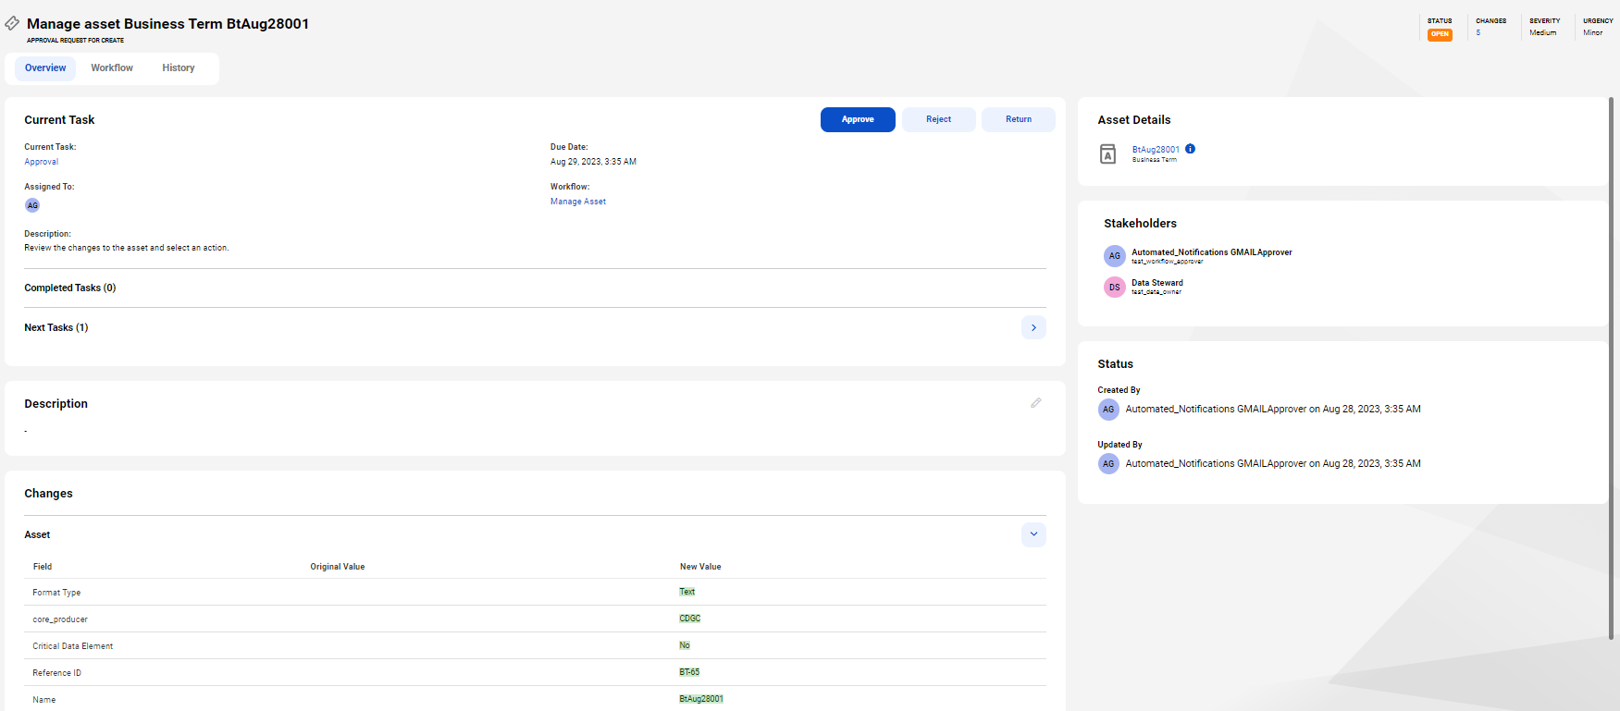1620x711 pixels.
Task: Click the new value BT-65
Action: (689, 672)
